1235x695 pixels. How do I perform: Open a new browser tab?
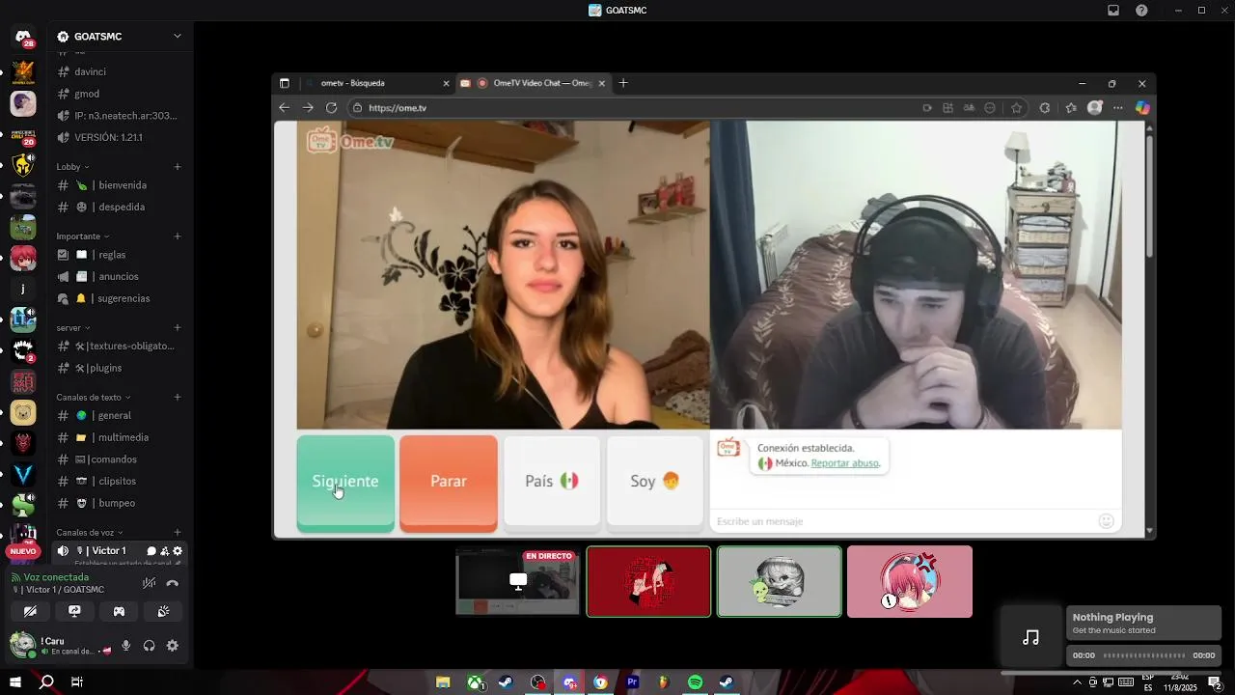623,84
